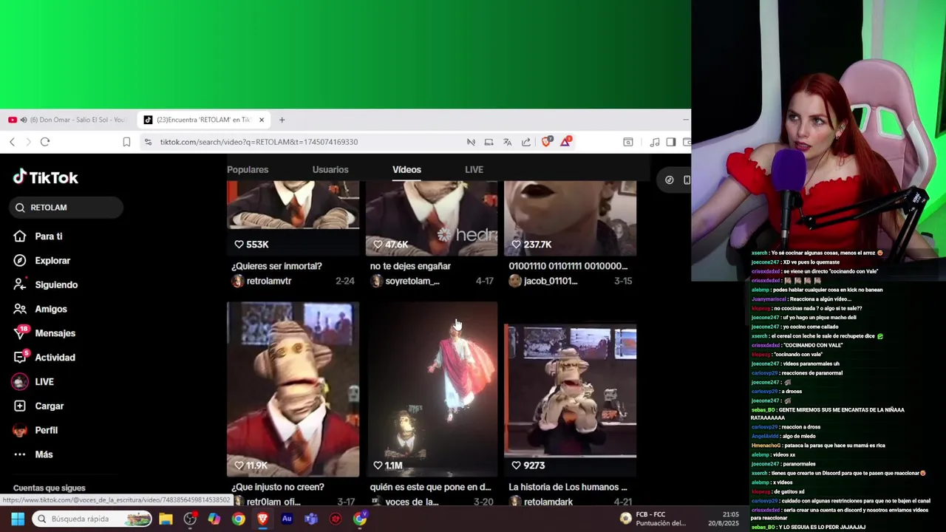Click caption '01001110 01101111 0010000...'
This screenshot has height=532, width=946.
click(x=568, y=266)
